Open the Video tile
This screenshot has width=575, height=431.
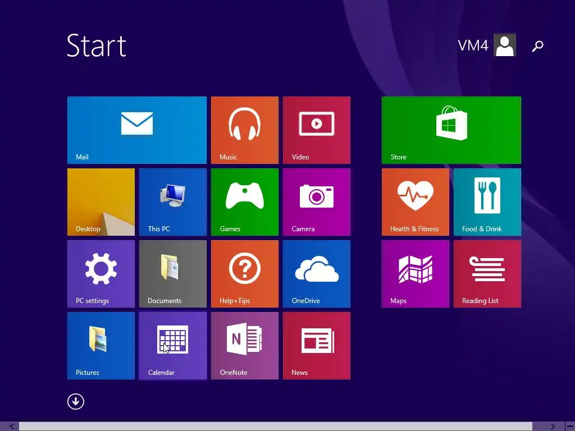(x=317, y=130)
